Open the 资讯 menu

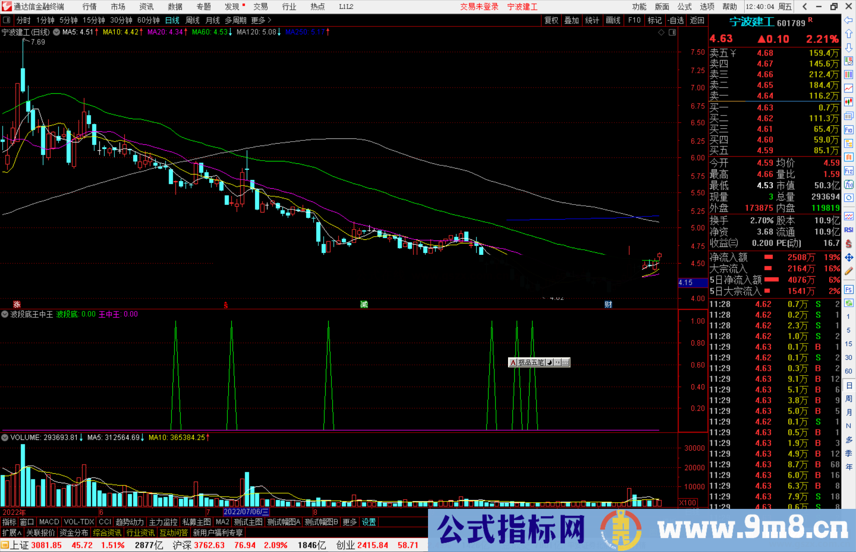(146, 7)
